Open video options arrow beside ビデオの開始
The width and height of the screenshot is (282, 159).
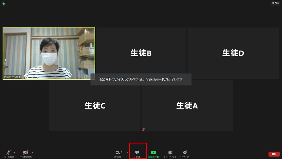(32, 153)
